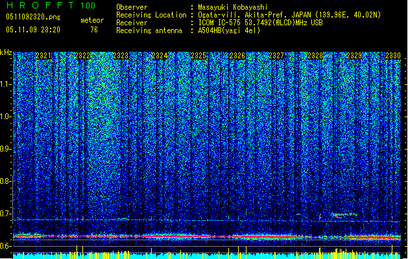Image resolution: width=408 pixels, height=259 pixels.
Task: Click the 2322 time marker
Action: tap(82, 56)
